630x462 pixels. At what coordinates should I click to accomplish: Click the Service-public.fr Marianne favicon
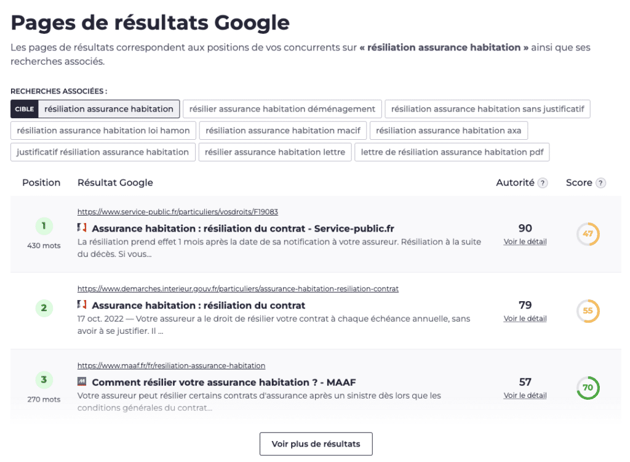coord(83,228)
